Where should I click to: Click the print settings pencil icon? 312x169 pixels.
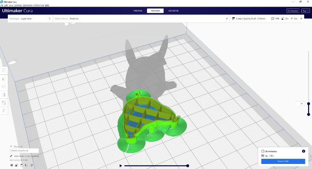pos(301,18)
